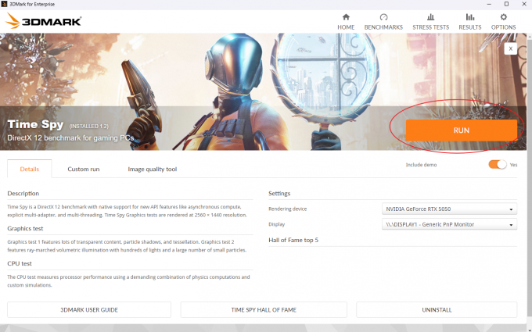This screenshot has height=332, width=532.
Task: Expand the Rendering device dropdown
Action: (x=449, y=209)
